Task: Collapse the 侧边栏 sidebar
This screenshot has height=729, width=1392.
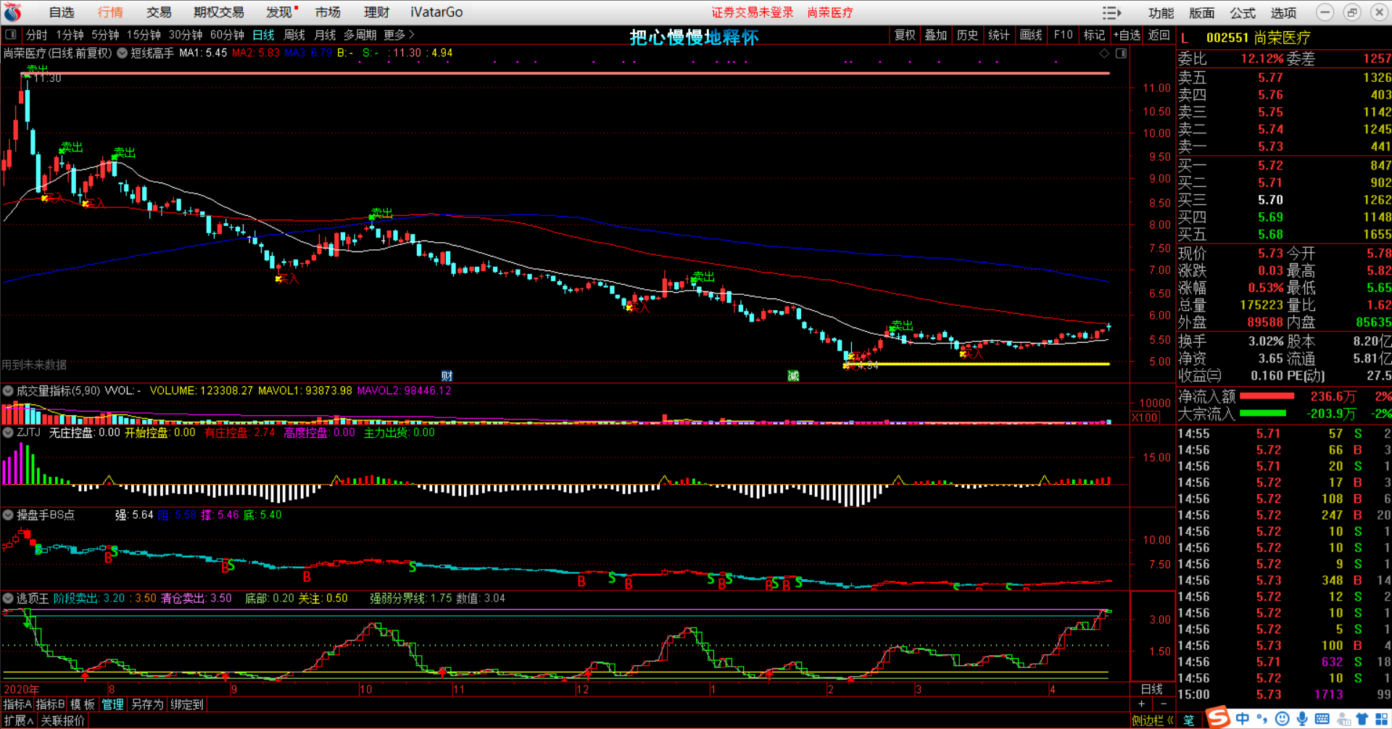Action: click(1152, 720)
